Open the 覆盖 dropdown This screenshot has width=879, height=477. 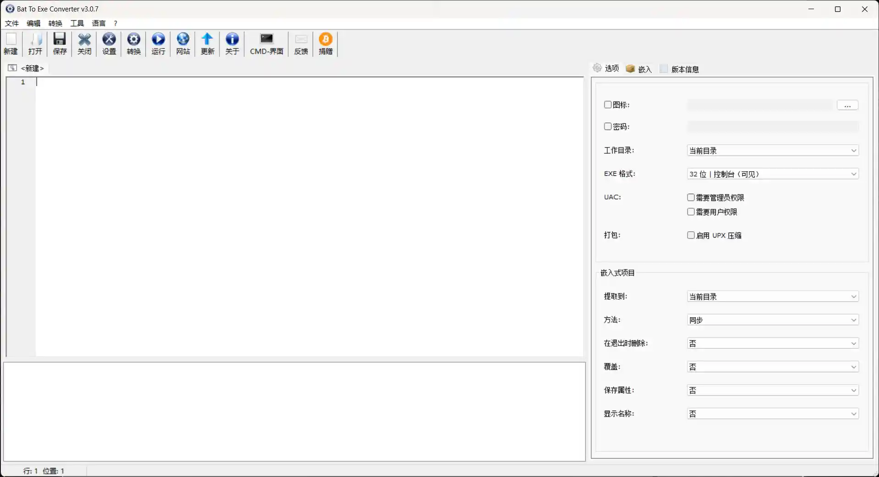coord(773,367)
